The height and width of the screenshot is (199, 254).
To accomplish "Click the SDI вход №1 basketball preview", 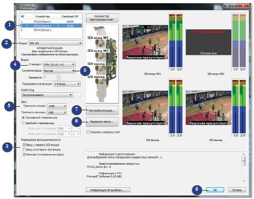I will pos(145,42).
